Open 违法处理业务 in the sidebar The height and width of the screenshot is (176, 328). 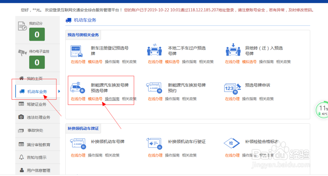[x=38, y=118]
